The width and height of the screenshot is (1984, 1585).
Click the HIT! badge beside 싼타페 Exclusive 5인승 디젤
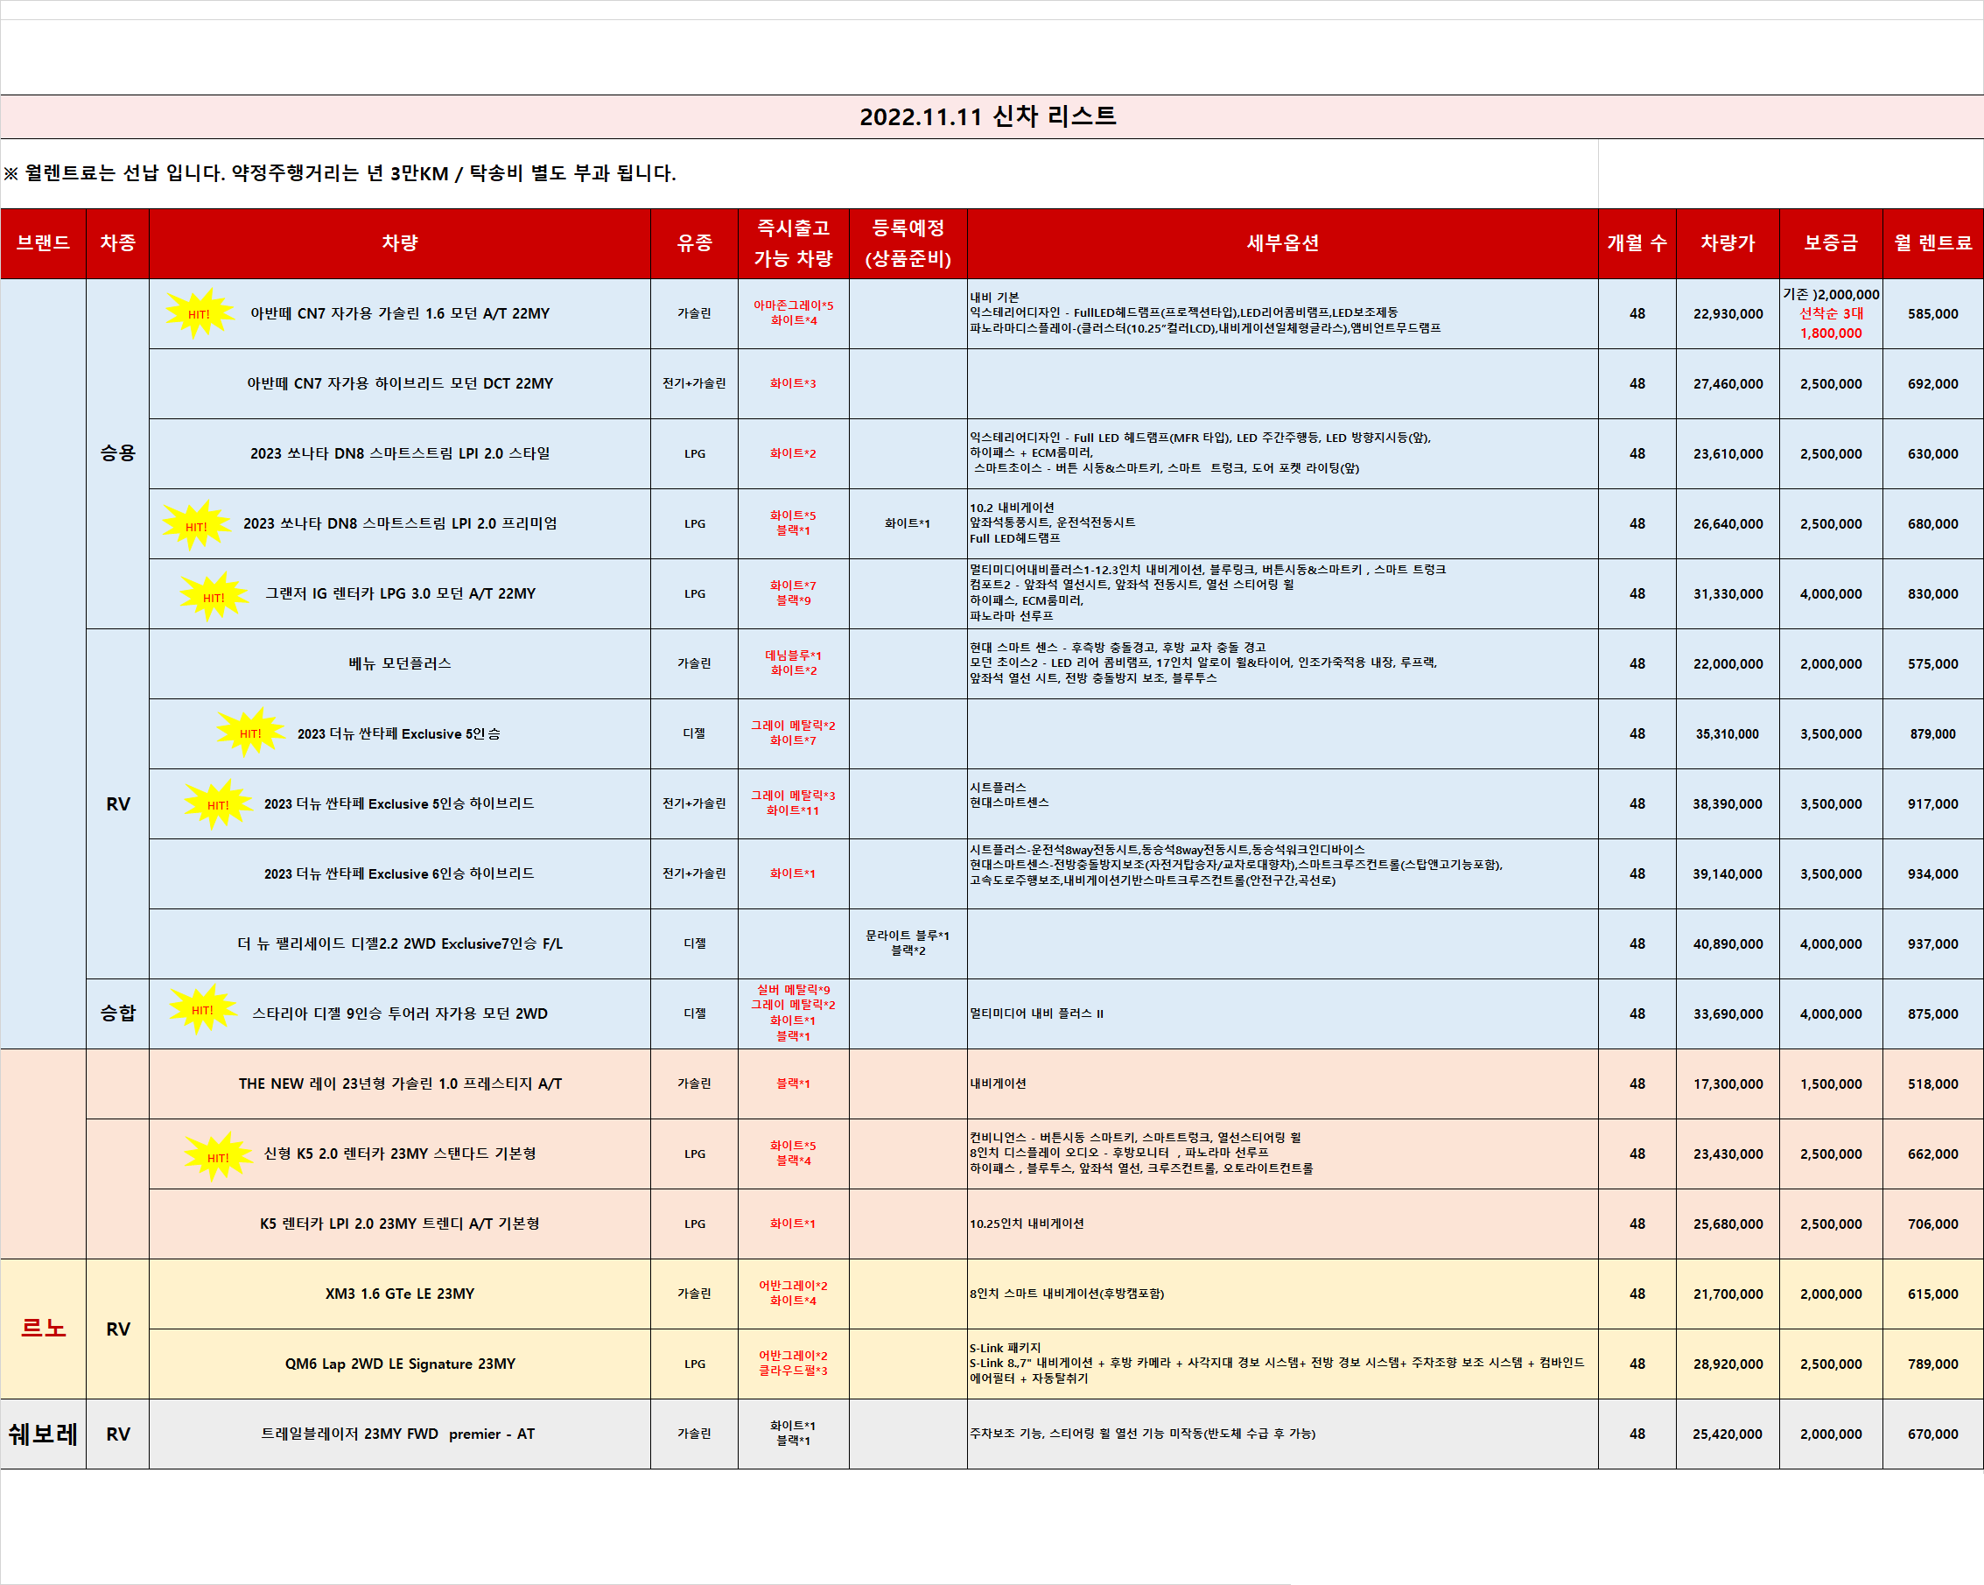[250, 733]
